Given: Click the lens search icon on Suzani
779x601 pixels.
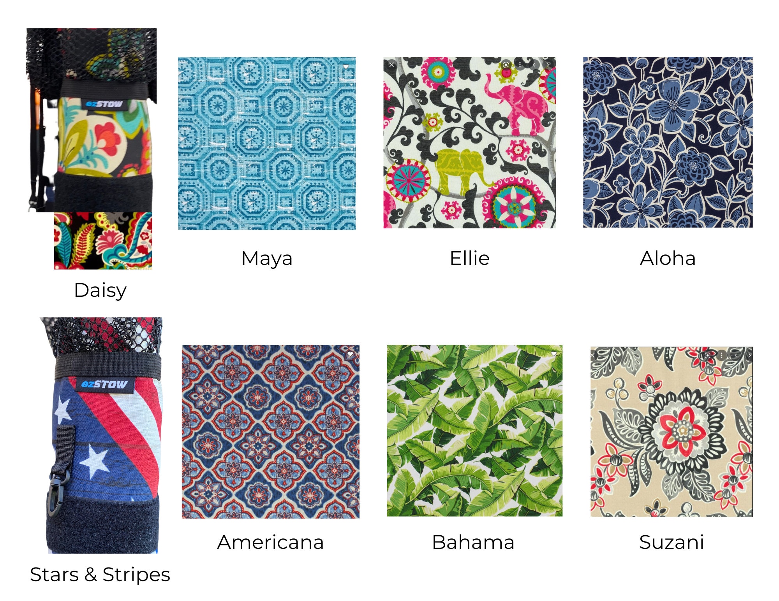Looking at the screenshot, I should point(707,355).
